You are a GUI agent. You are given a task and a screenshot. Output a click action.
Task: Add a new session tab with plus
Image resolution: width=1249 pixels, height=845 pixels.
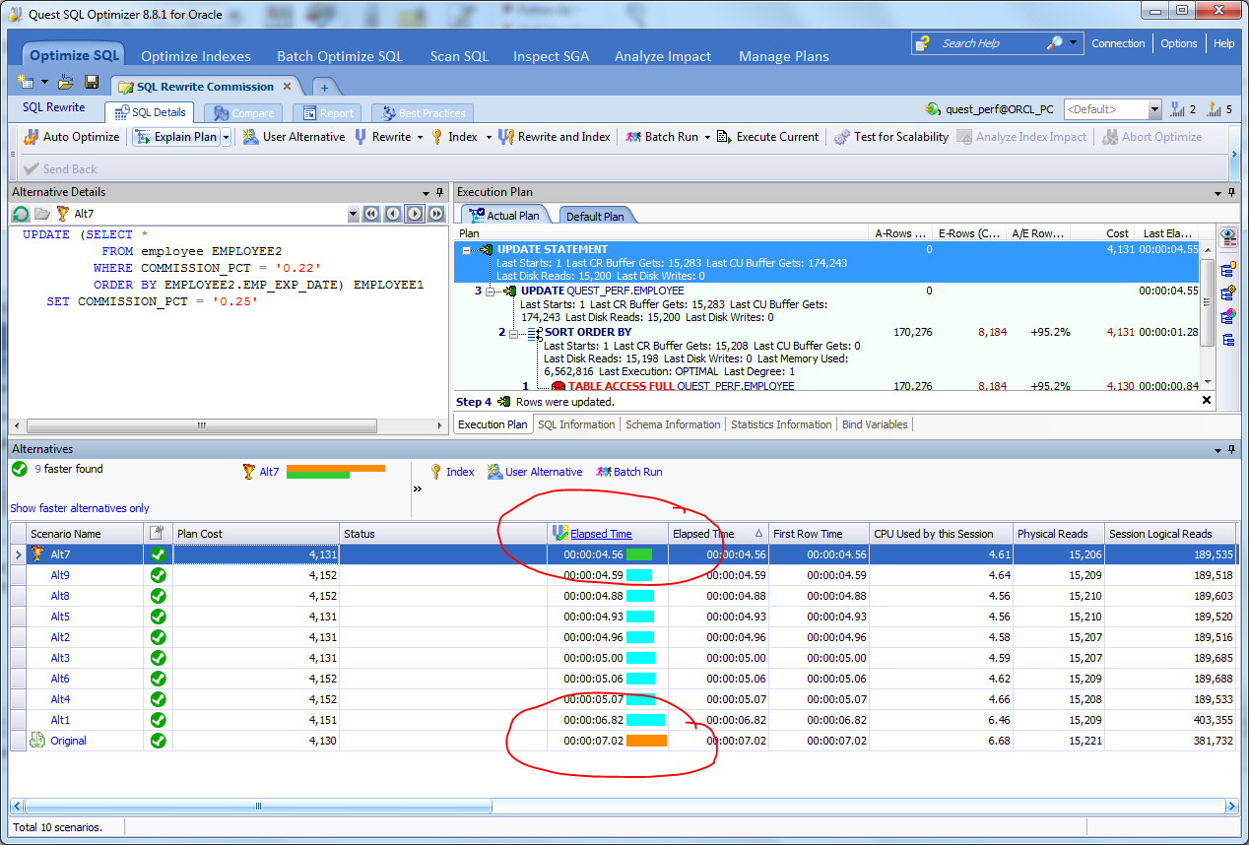(324, 87)
